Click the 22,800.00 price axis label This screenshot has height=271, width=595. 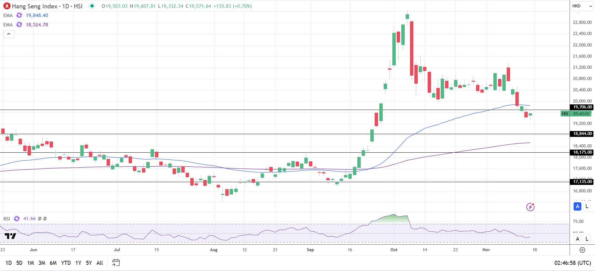pyautogui.click(x=582, y=22)
